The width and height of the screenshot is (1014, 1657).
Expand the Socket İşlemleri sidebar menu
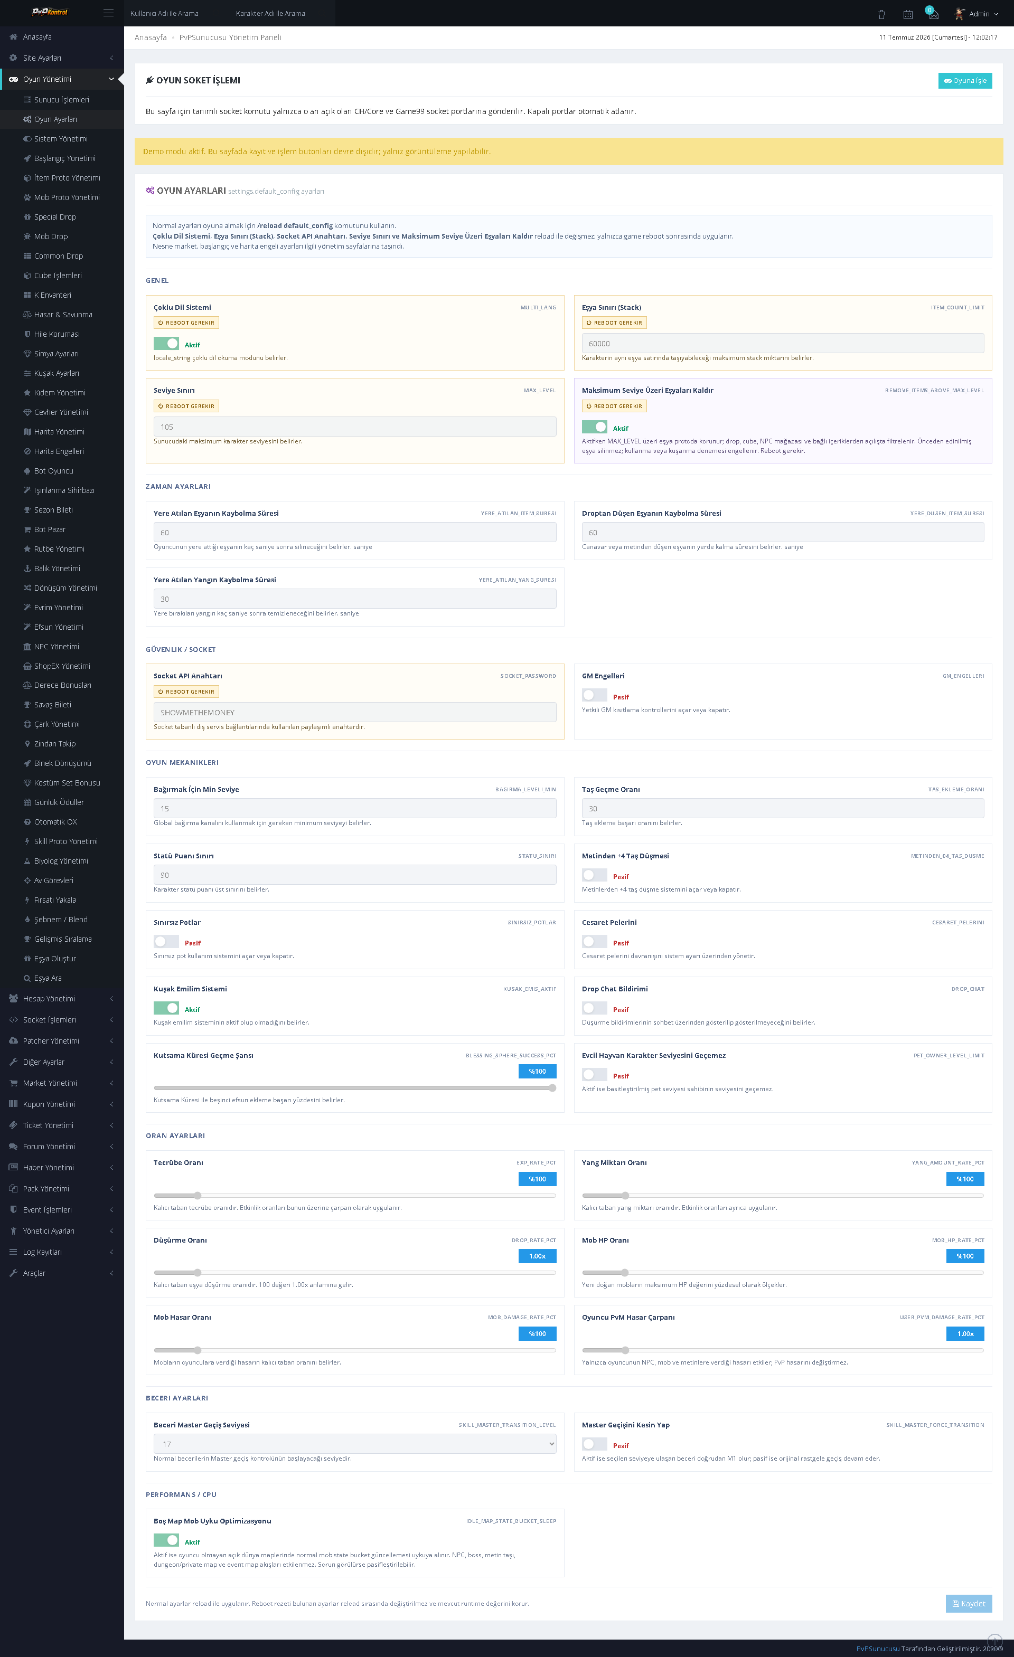[62, 1019]
